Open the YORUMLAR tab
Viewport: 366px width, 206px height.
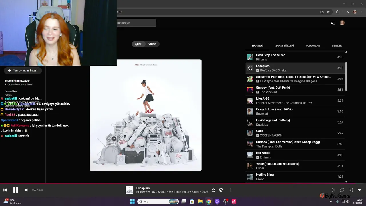[x=313, y=45]
